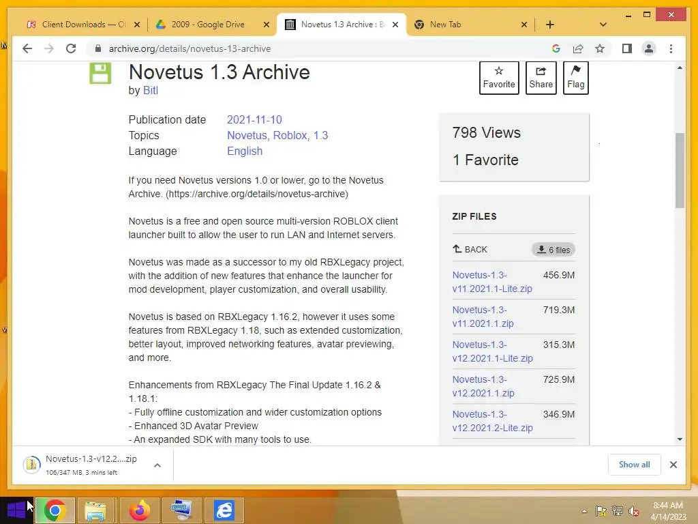Click the Share button
The image size is (698, 524).
coord(541,78)
